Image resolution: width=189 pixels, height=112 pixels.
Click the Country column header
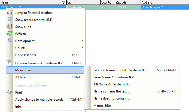point(108,2)
